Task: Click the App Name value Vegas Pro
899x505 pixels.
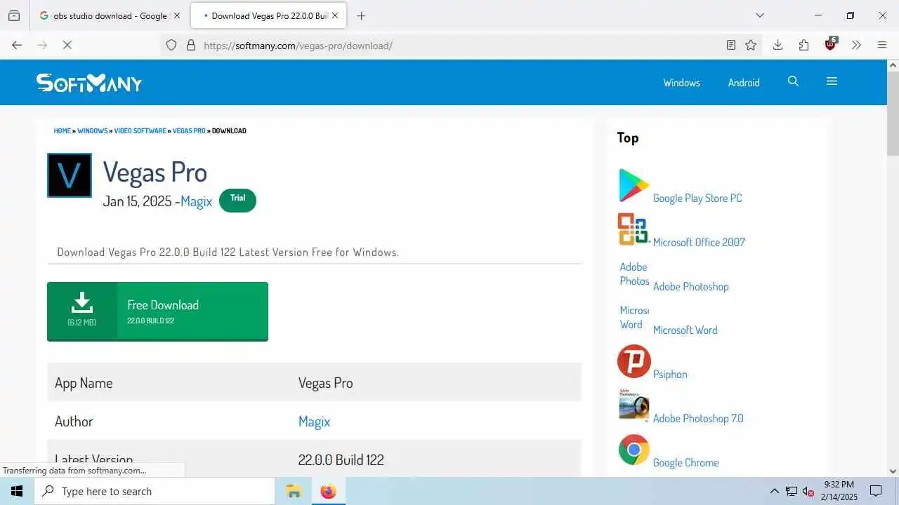Action: pos(326,383)
